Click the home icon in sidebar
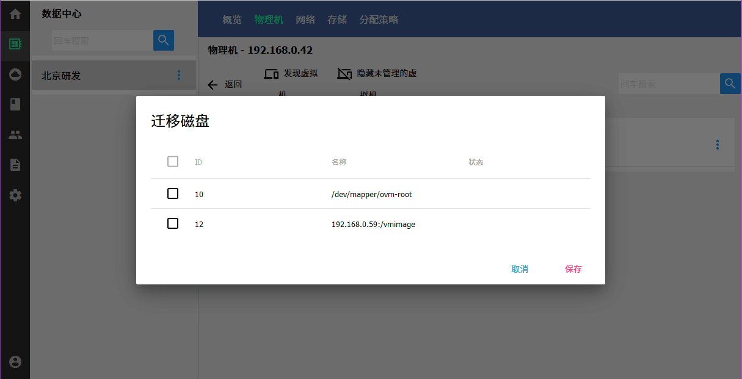This screenshot has height=379, width=742. coord(15,14)
